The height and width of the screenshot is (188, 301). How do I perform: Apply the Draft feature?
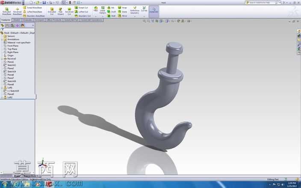111,12
